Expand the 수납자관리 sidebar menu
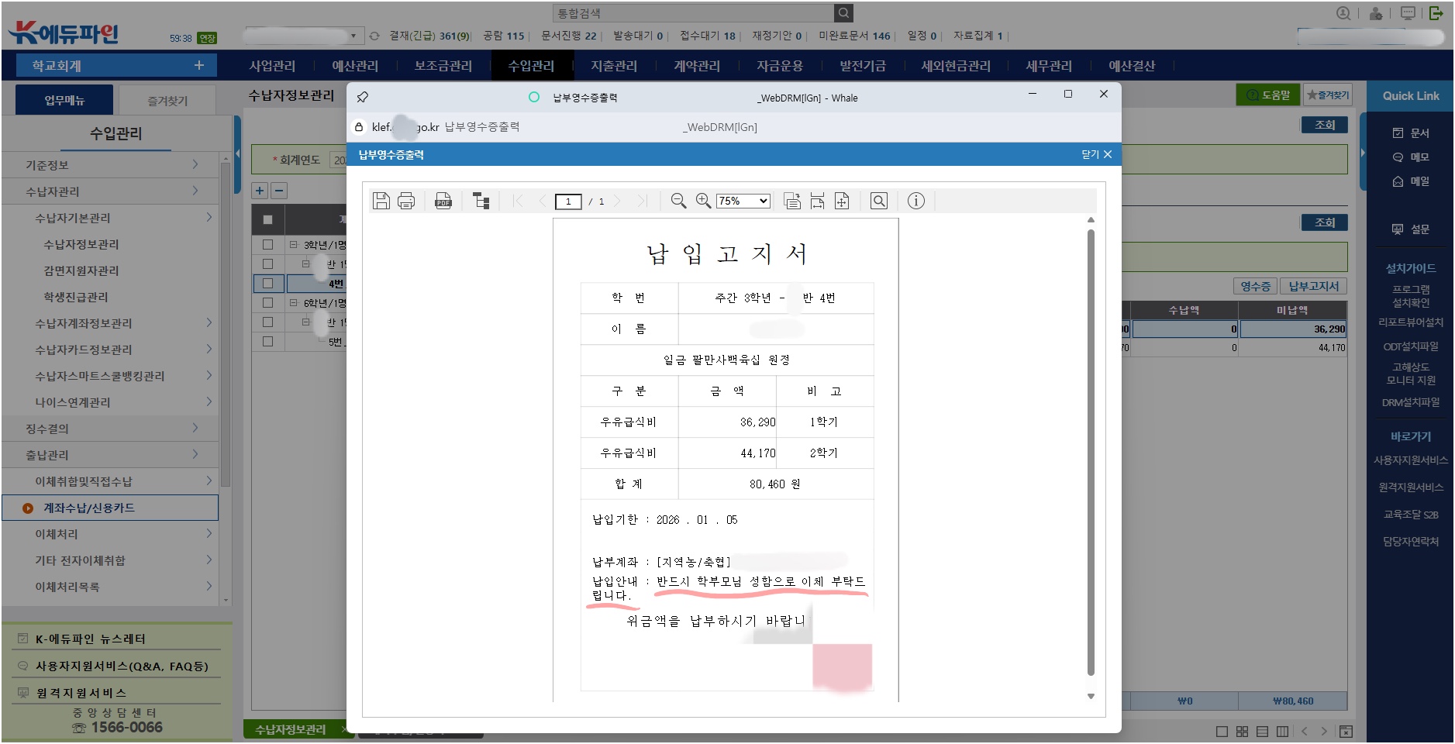1455x744 pixels. pyautogui.click(x=109, y=191)
